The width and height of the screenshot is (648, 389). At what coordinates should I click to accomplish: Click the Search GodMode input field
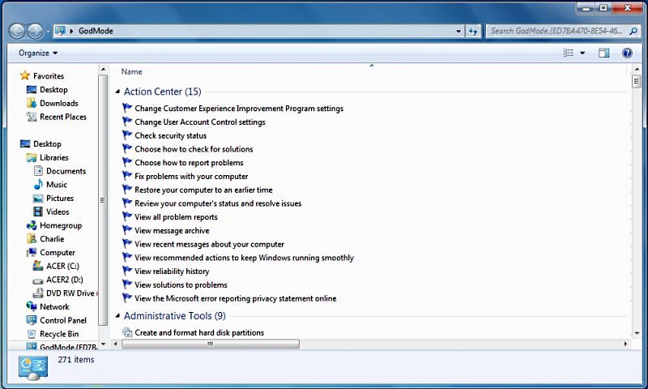point(556,31)
